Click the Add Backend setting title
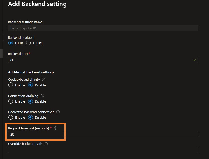 click(x=37, y=4)
